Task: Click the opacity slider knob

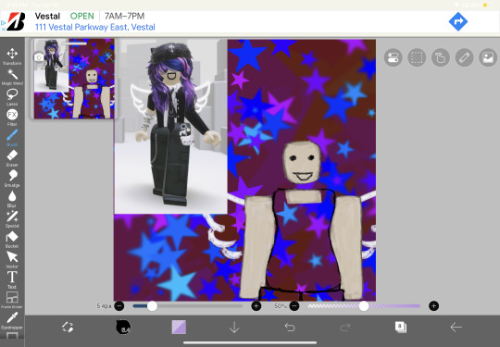Action: 364,306
